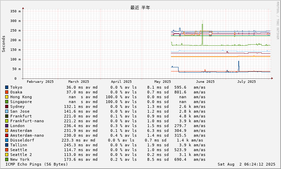281x169 pixels.
Task: Click the Osaka legend color swatch
Action: click(7, 92)
